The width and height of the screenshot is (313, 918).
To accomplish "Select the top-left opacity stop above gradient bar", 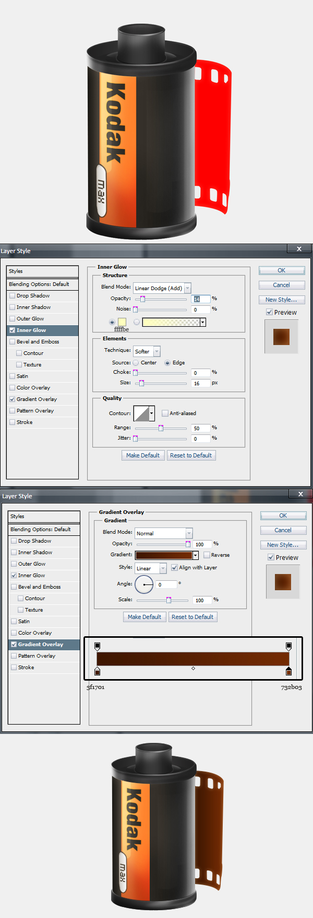I will [x=97, y=647].
